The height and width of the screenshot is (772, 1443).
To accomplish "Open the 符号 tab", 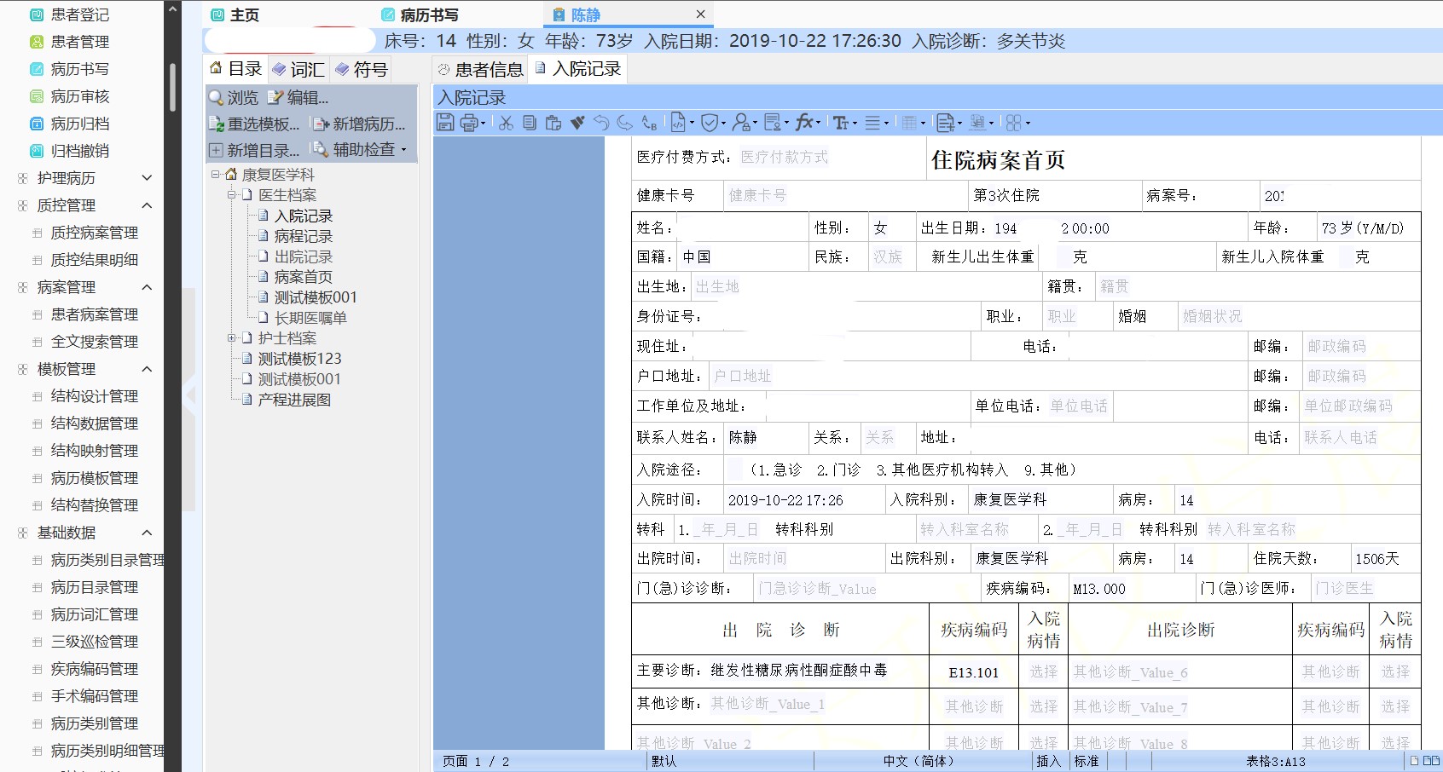I will point(362,69).
